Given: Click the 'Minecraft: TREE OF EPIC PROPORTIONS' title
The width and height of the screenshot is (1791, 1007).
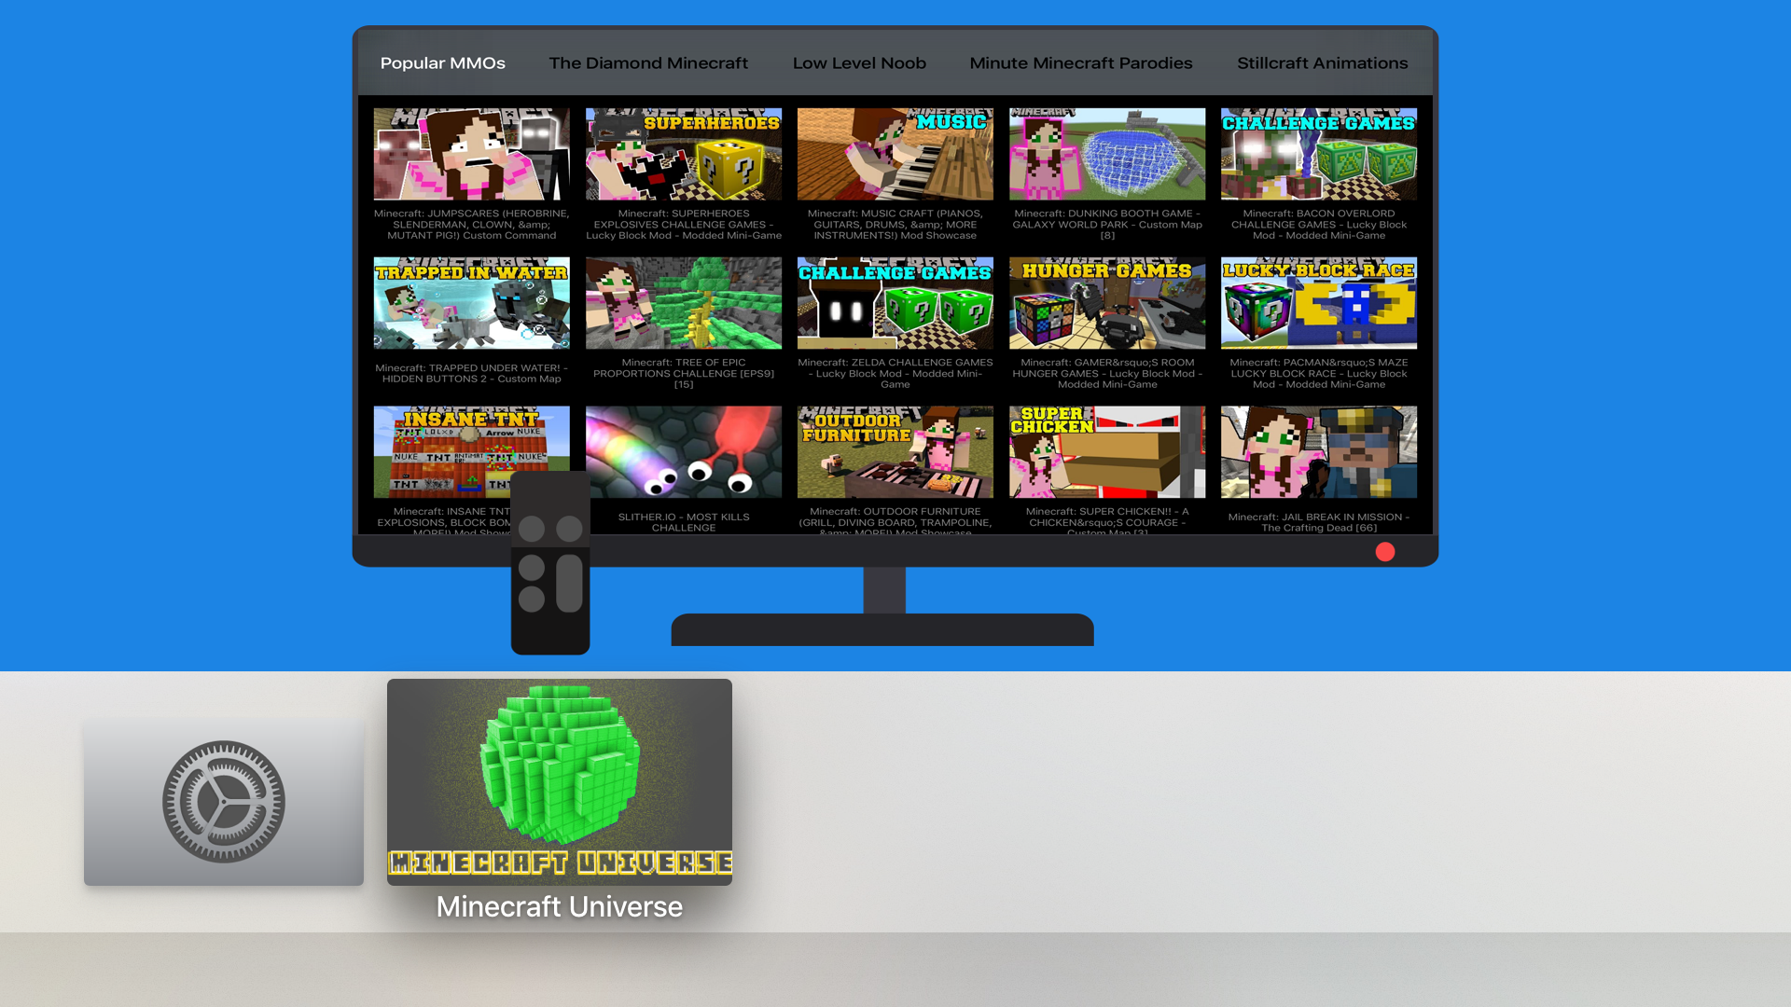Looking at the screenshot, I should click(x=684, y=374).
